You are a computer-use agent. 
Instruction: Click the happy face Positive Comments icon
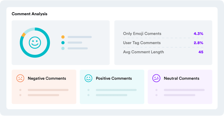pyautogui.click(x=88, y=78)
